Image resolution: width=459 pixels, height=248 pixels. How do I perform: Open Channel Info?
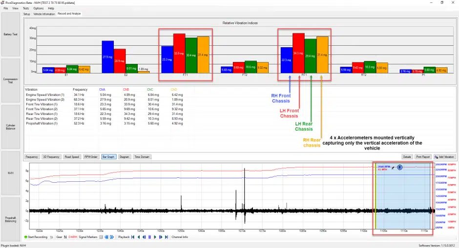point(180,237)
